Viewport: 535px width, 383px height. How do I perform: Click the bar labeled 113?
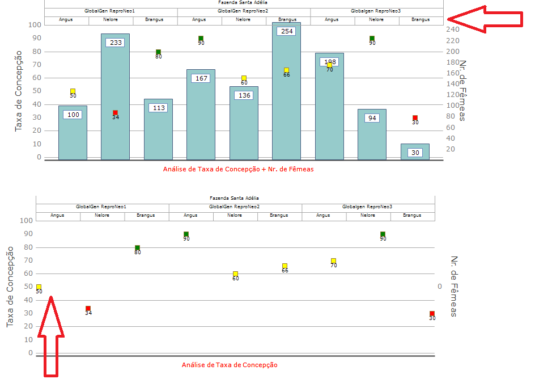[158, 129]
